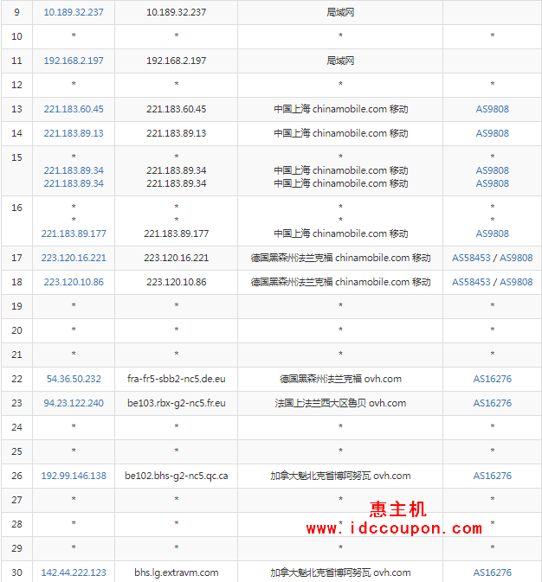Click the AS58453 link in hop 18

coord(470,282)
